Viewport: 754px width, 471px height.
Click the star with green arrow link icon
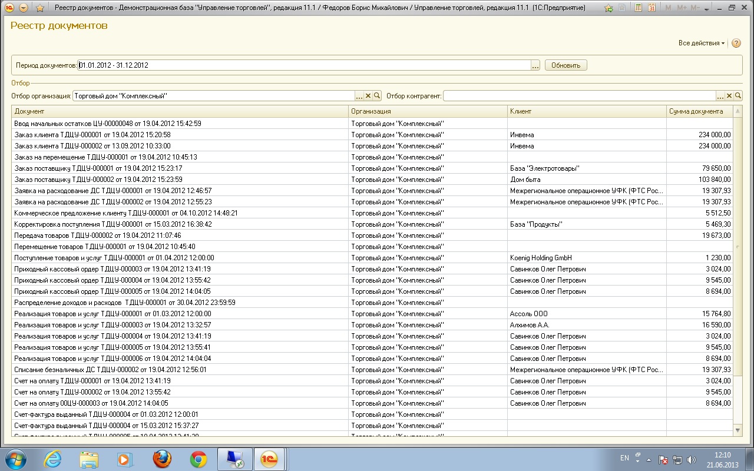pos(609,8)
